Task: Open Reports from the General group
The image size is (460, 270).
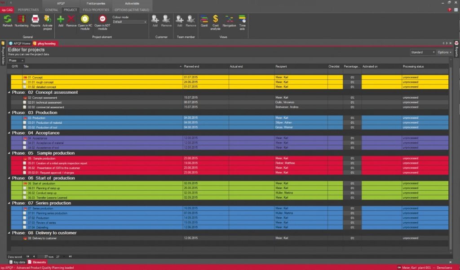Action: tap(35, 20)
